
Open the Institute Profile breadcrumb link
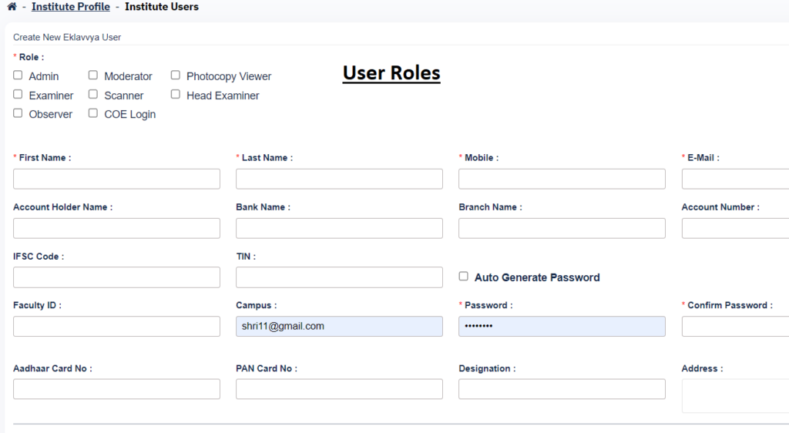coord(70,6)
